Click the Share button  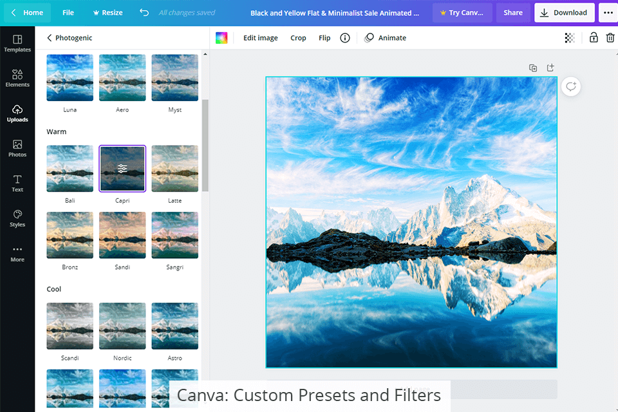pos(513,13)
